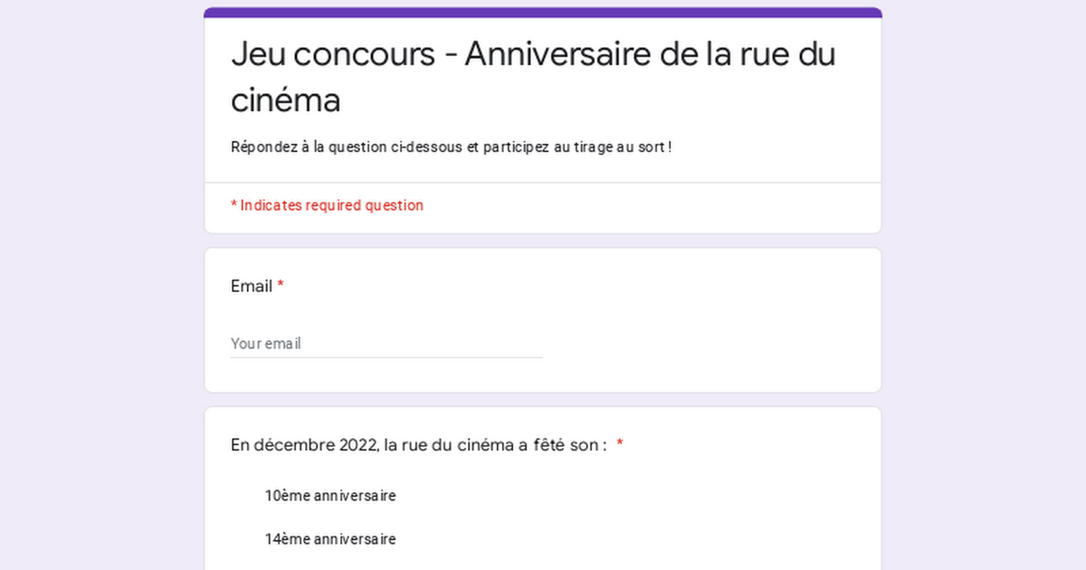The width and height of the screenshot is (1086, 570).
Task: Click the Your email input field
Action: click(386, 344)
